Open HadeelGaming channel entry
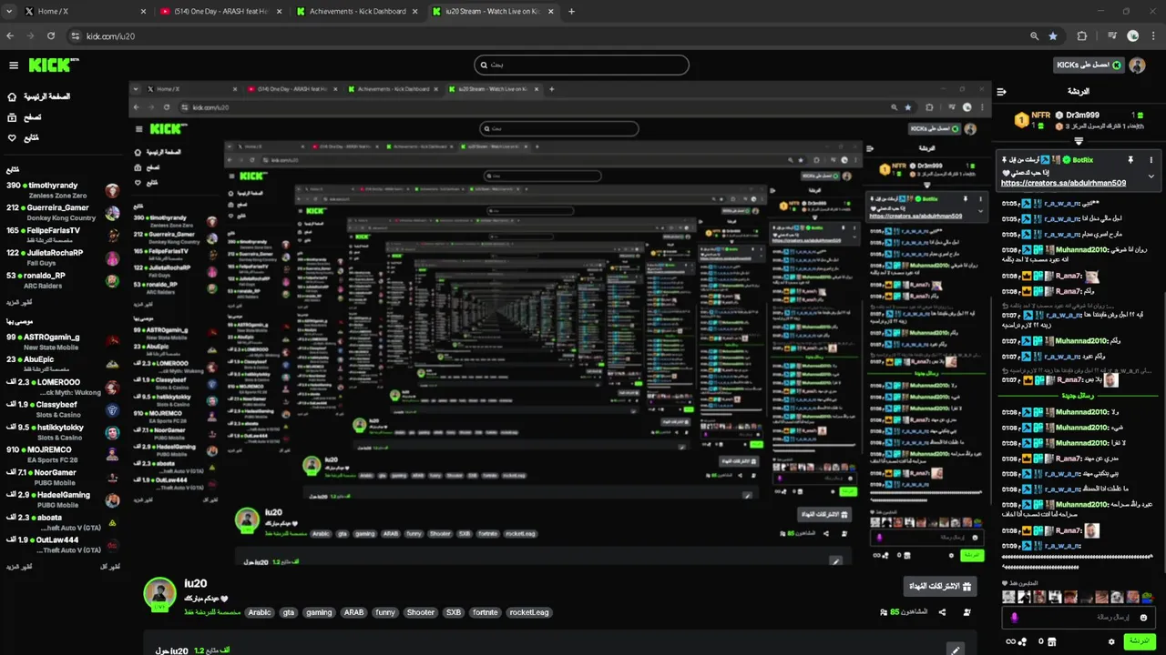Viewport: 1166px width, 655px height. tap(62, 499)
